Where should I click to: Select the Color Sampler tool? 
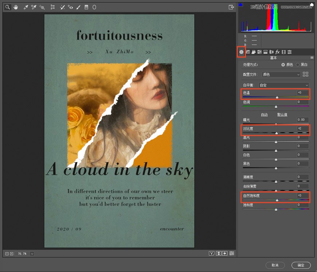[x=34, y=7]
